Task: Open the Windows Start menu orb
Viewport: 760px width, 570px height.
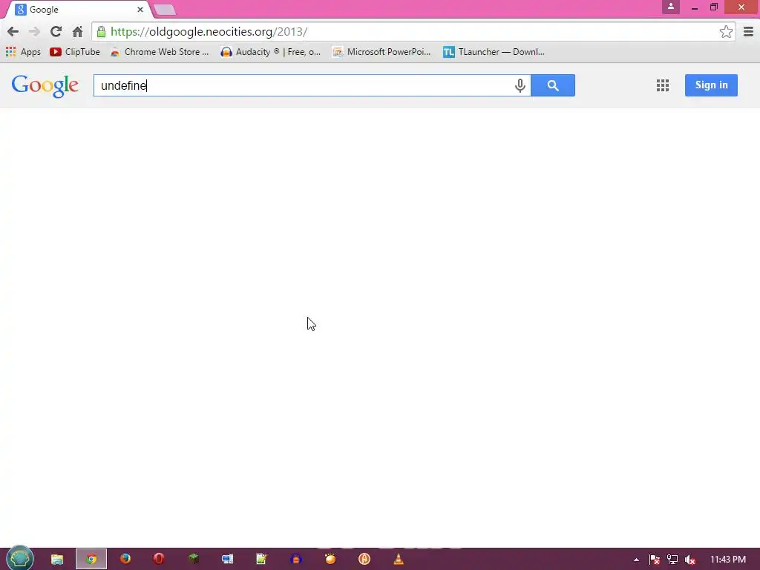Action: coord(20,559)
